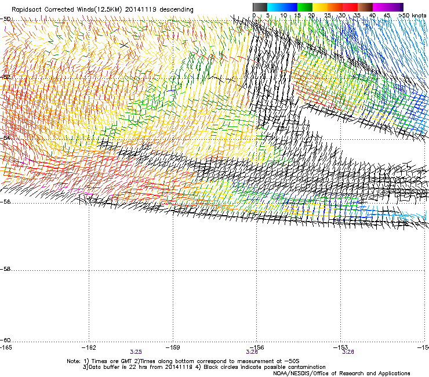
Task: Click the 'Times are GMT' note text
Action: coord(111,361)
